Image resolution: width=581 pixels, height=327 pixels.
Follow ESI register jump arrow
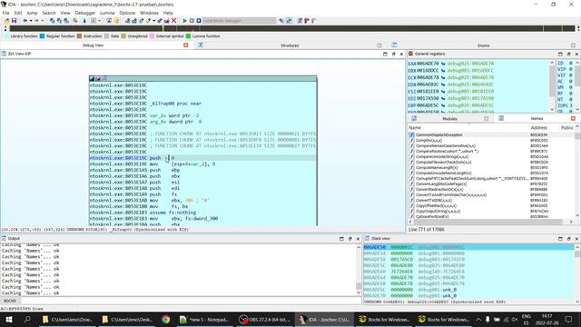click(443, 92)
